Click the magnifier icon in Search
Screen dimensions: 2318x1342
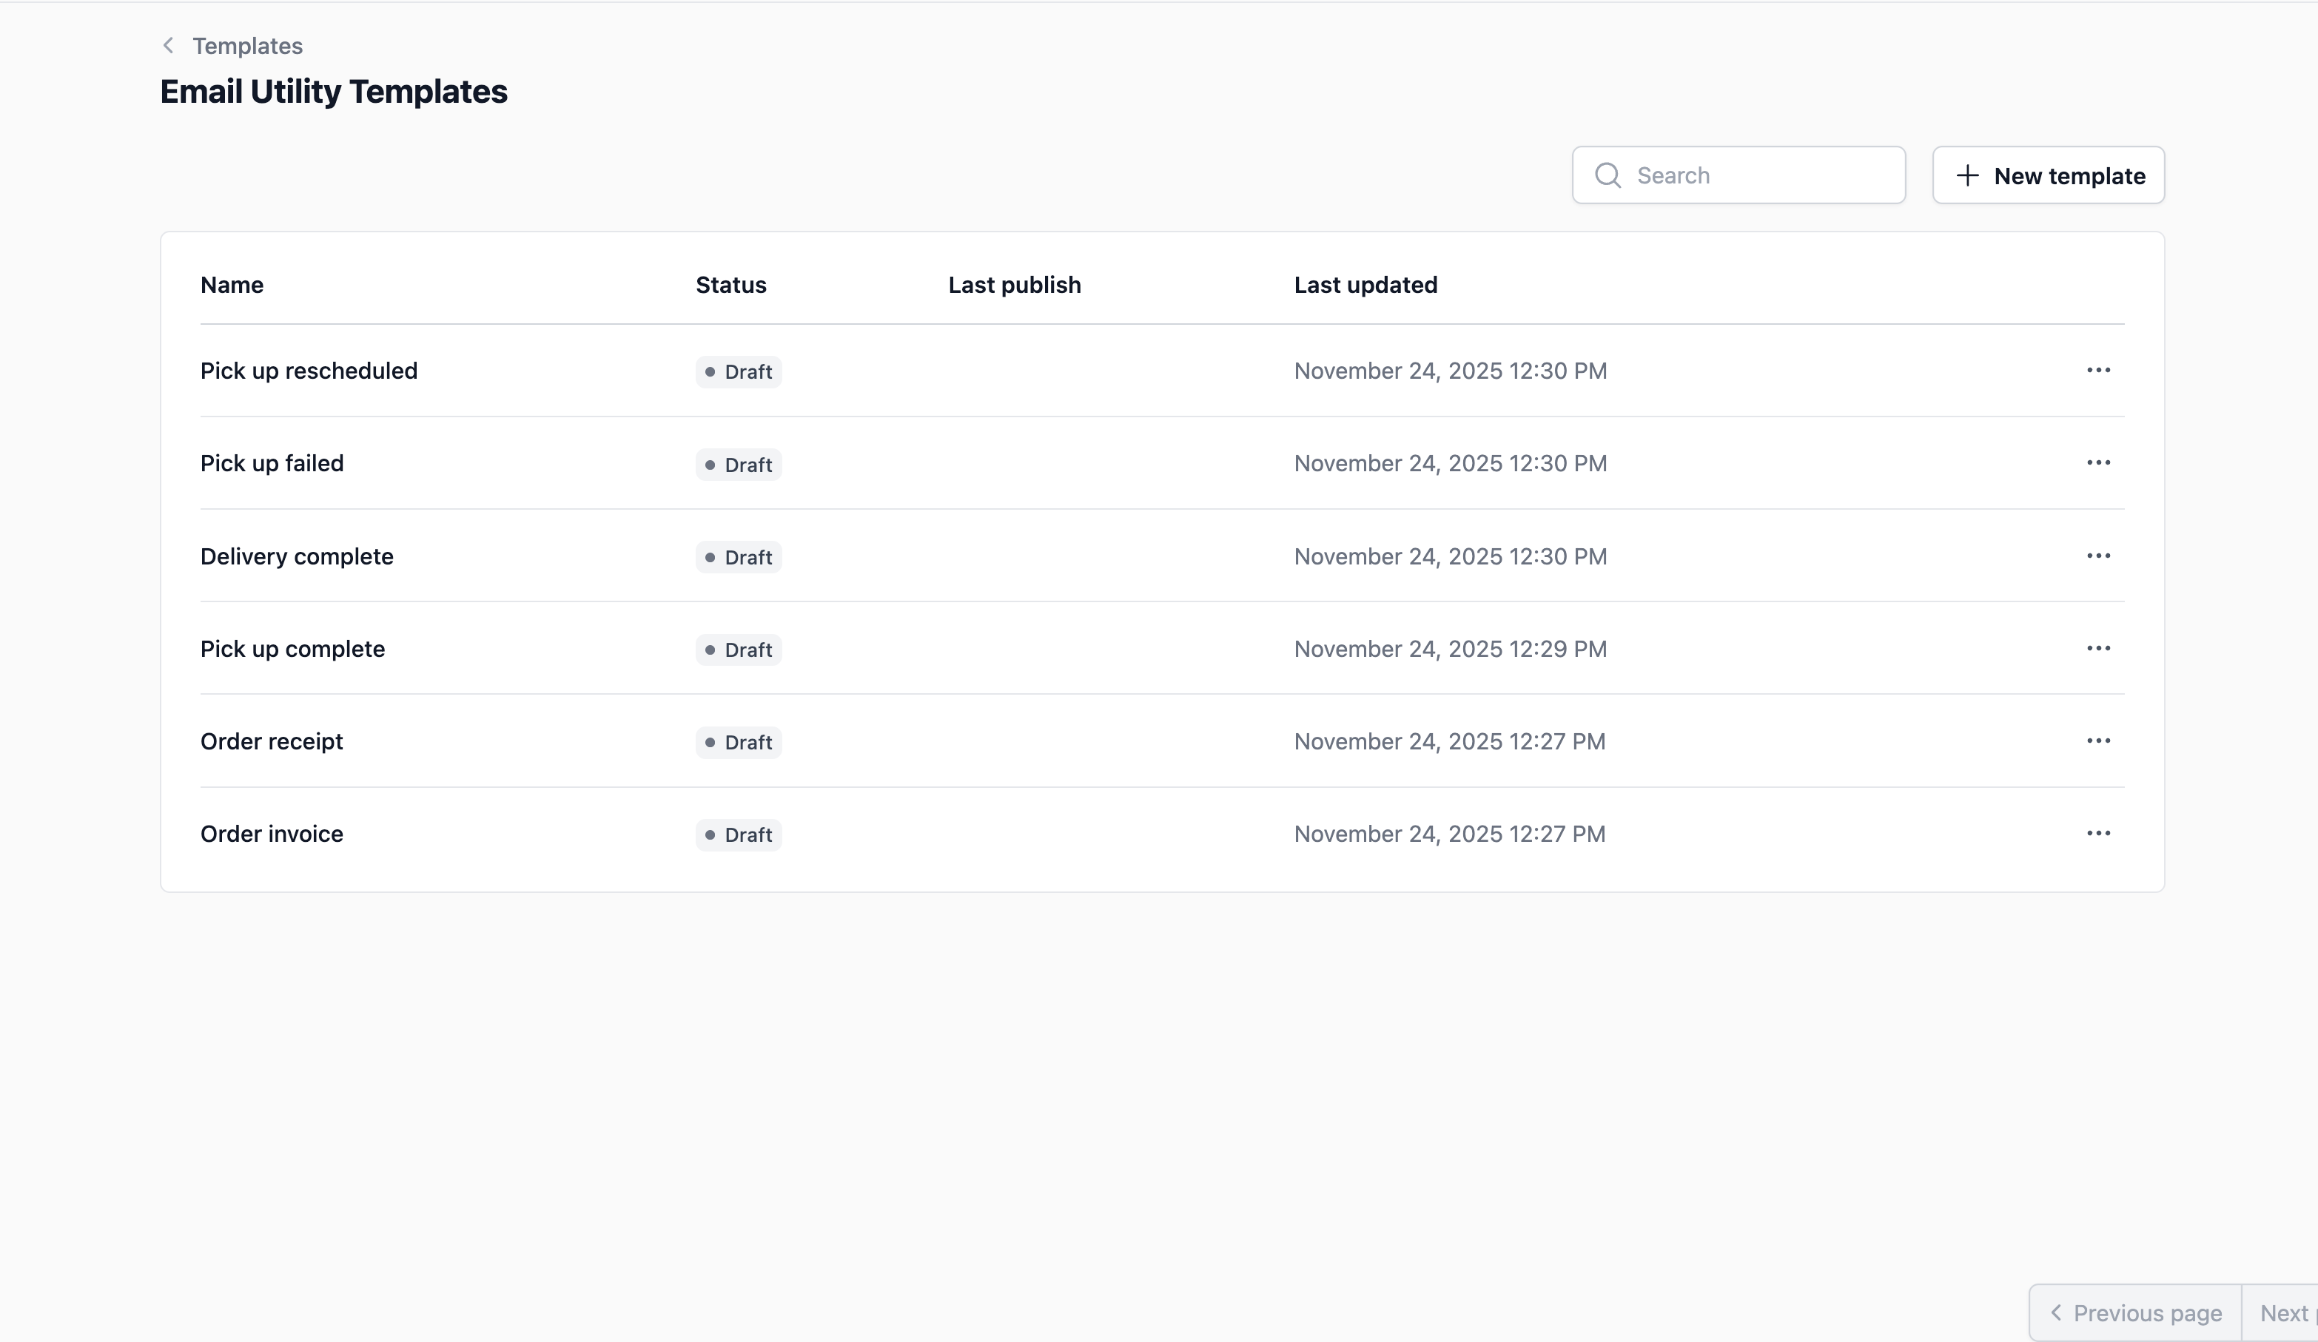tap(1607, 175)
